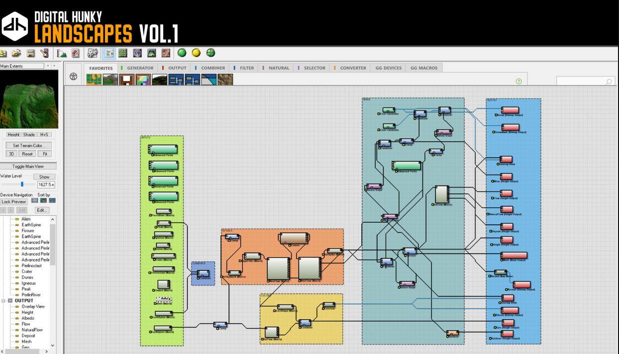
Task: Click the Fit view button
Action: tap(44, 154)
